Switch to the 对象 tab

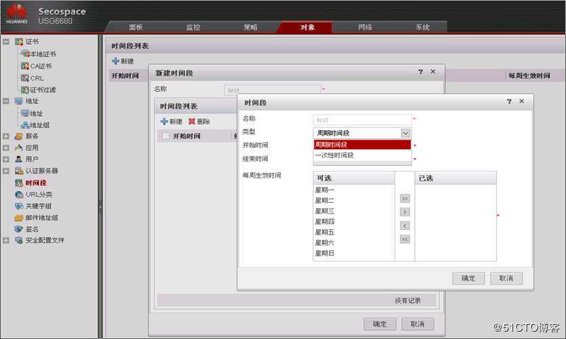click(x=308, y=27)
